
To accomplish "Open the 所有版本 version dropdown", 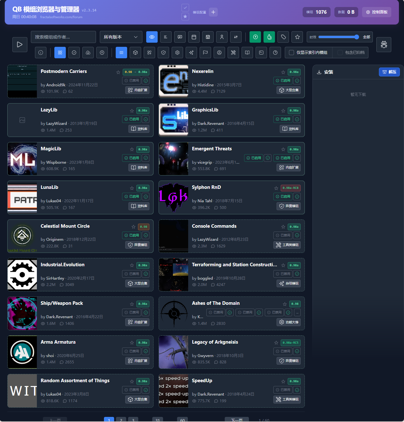I will pyautogui.click(x=121, y=37).
